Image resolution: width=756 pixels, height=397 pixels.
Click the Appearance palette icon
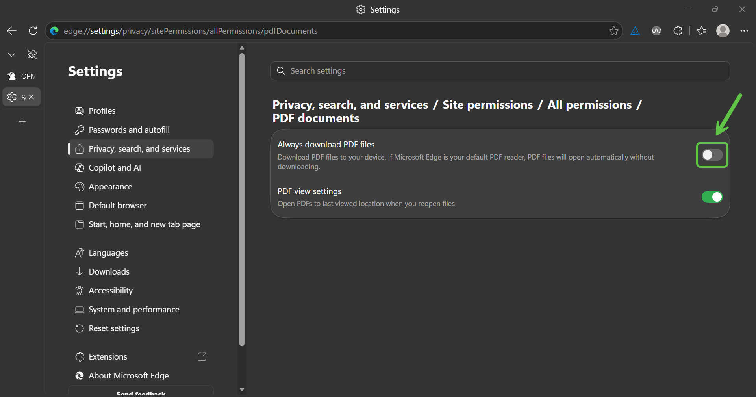tap(80, 187)
